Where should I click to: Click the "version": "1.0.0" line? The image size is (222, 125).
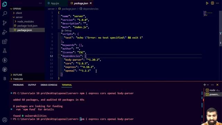pyautogui.click(x=75, y=20)
